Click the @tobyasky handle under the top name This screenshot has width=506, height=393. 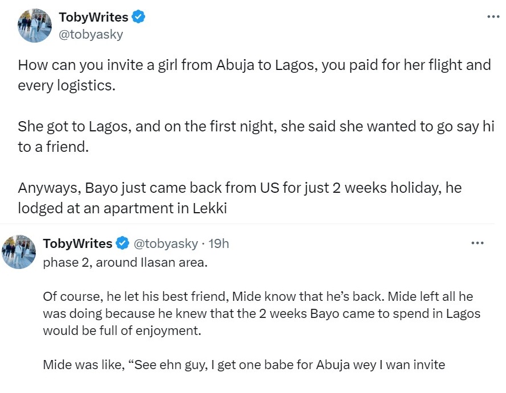click(x=91, y=34)
